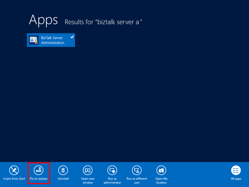Click the Open new window icon

click(88, 170)
